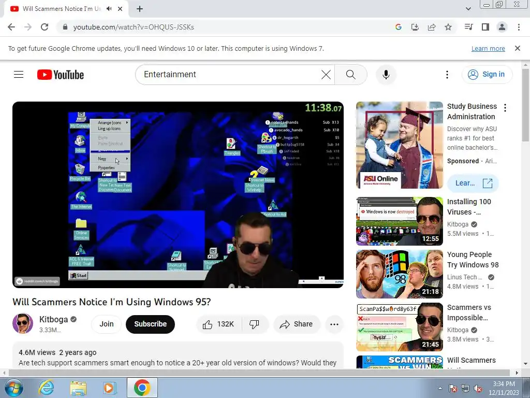Click the Google icon in the address bar
The width and height of the screenshot is (530, 398).
(398, 27)
